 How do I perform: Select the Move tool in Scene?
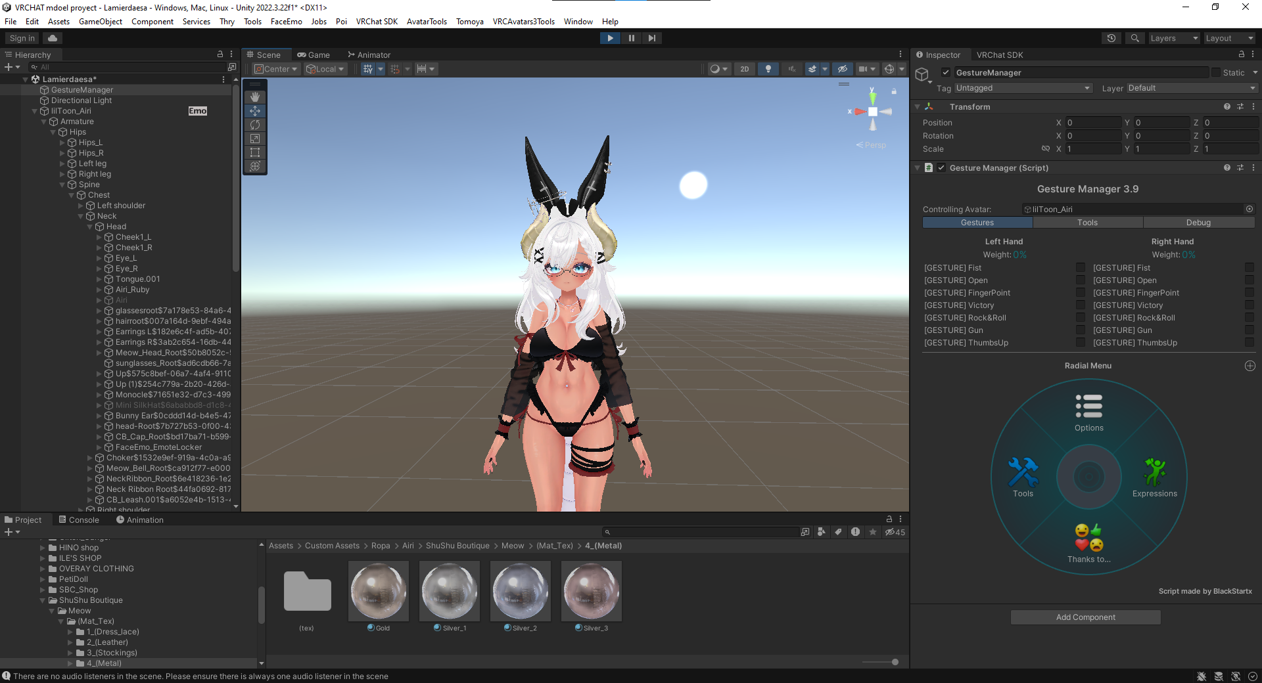tap(255, 111)
